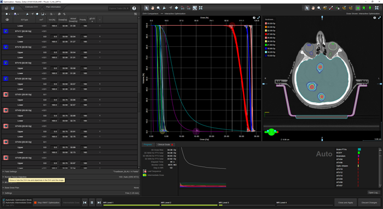383x209 pixels.
Task: Click Stop VMAT Optimization button
Action: [x=47, y=202]
